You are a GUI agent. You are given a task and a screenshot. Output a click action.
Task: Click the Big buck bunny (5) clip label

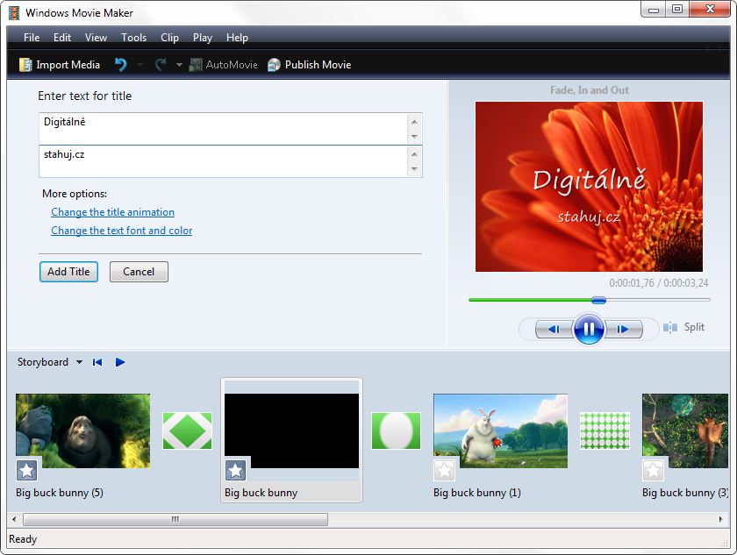click(x=60, y=493)
